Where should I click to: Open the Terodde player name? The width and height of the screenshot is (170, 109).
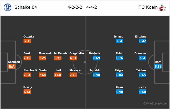[x=95, y=70]
